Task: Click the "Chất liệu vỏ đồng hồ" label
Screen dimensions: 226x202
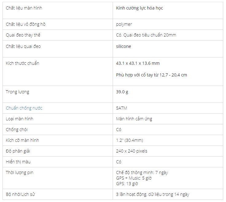Action: pyautogui.click(x=26, y=24)
